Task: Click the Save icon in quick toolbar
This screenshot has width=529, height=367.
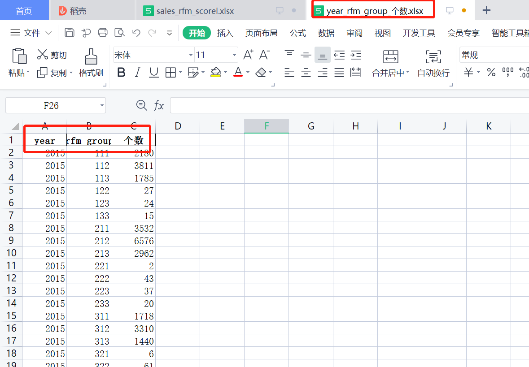Action: [x=70, y=33]
